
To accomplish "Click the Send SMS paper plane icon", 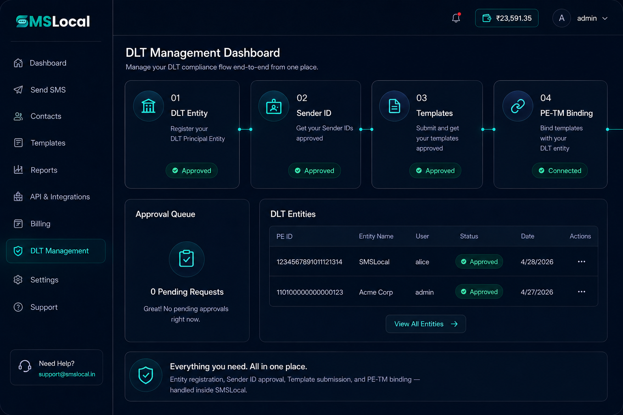I will [18, 90].
